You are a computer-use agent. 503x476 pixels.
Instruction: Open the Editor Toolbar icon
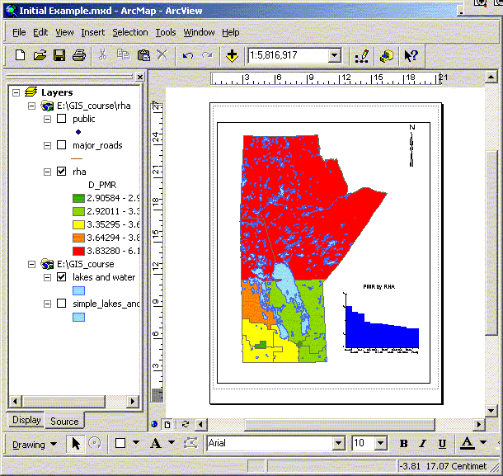pyautogui.click(x=360, y=55)
